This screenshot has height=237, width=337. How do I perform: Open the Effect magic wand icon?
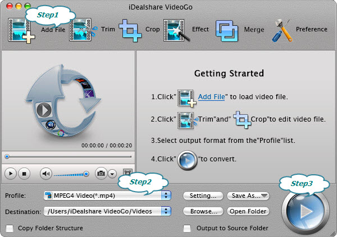[176, 30]
